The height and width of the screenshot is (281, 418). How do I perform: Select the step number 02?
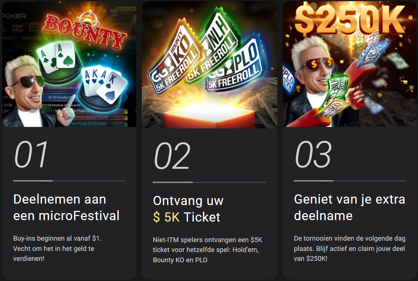tap(172, 156)
